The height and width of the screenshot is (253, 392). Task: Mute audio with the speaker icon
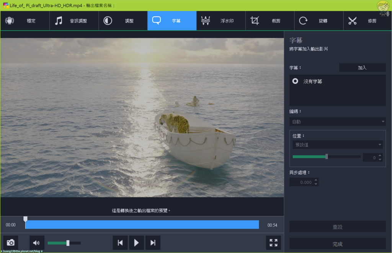pos(37,243)
